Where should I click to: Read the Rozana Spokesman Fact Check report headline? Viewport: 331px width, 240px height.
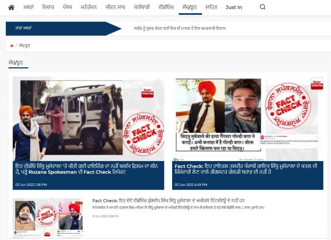(88, 169)
